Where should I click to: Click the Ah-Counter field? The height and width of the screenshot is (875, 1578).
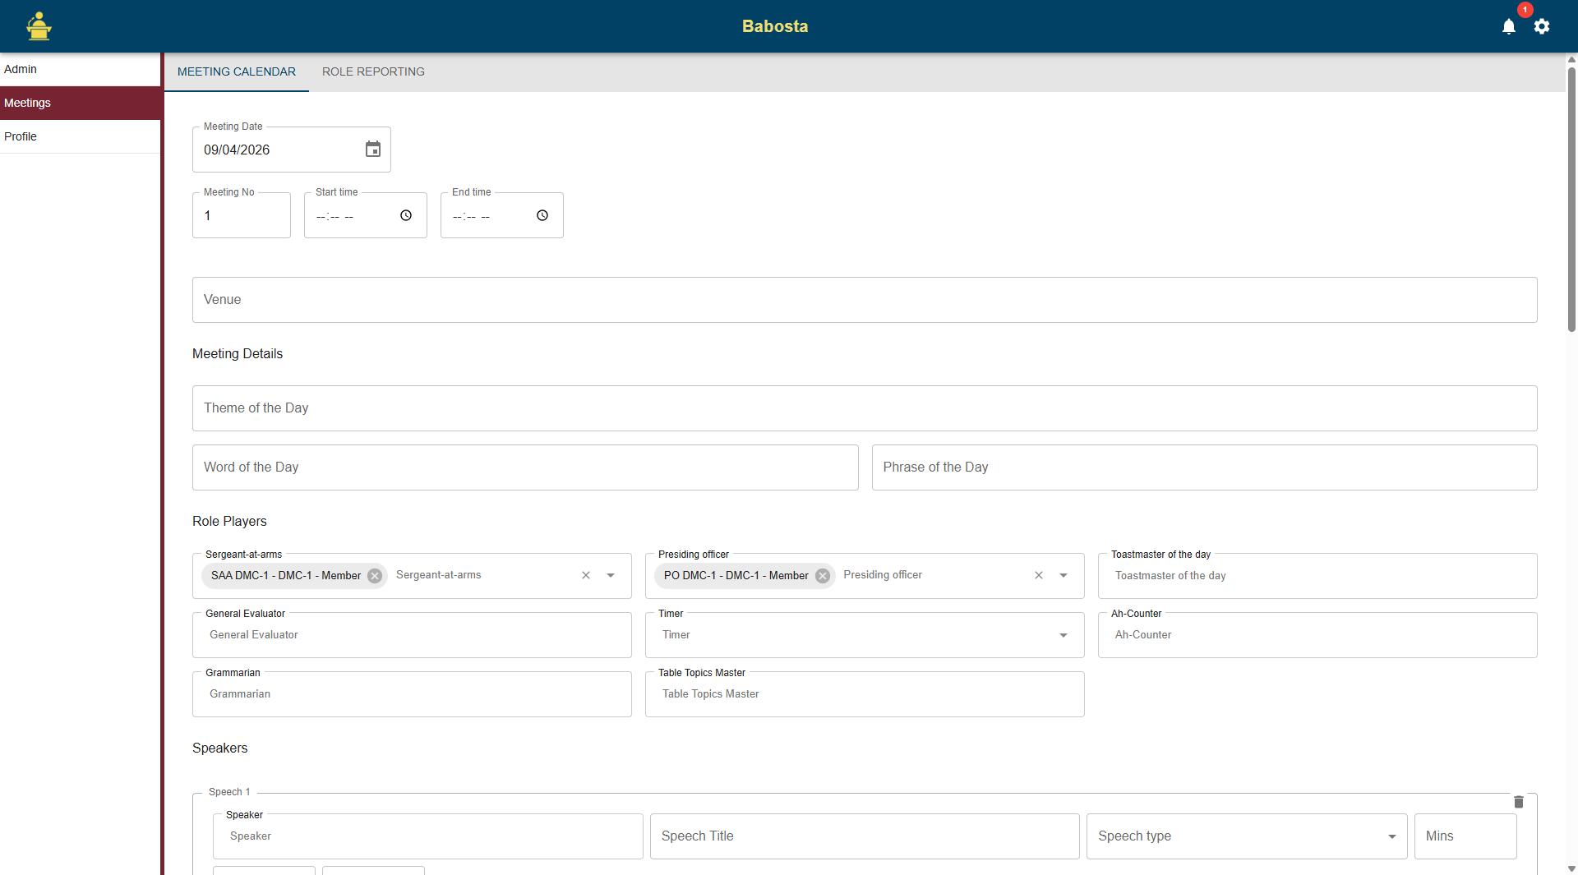click(1317, 635)
